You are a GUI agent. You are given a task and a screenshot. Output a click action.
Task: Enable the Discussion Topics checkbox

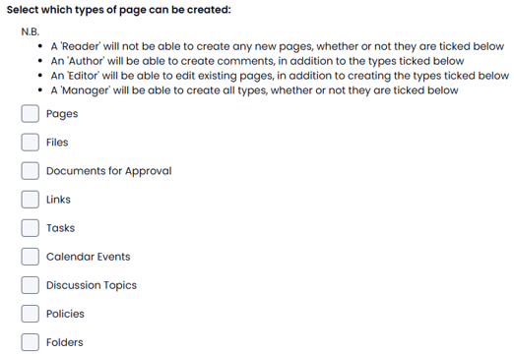[x=31, y=285]
